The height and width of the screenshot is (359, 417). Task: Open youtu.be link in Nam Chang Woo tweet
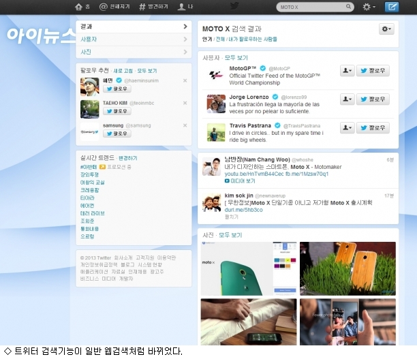[x=254, y=174]
